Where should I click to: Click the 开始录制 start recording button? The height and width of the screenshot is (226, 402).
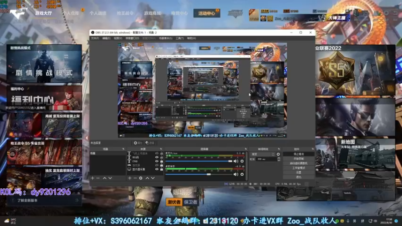tap(298, 159)
